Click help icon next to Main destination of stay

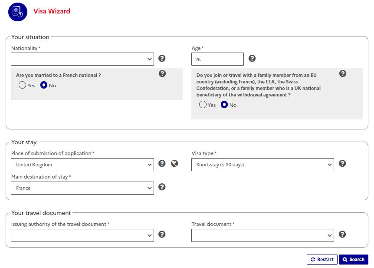click(x=162, y=187)
